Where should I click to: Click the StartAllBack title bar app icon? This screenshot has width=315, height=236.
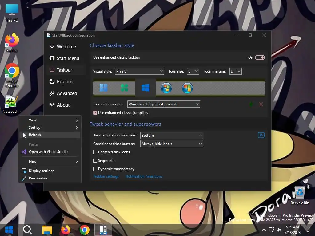(48, 35)
